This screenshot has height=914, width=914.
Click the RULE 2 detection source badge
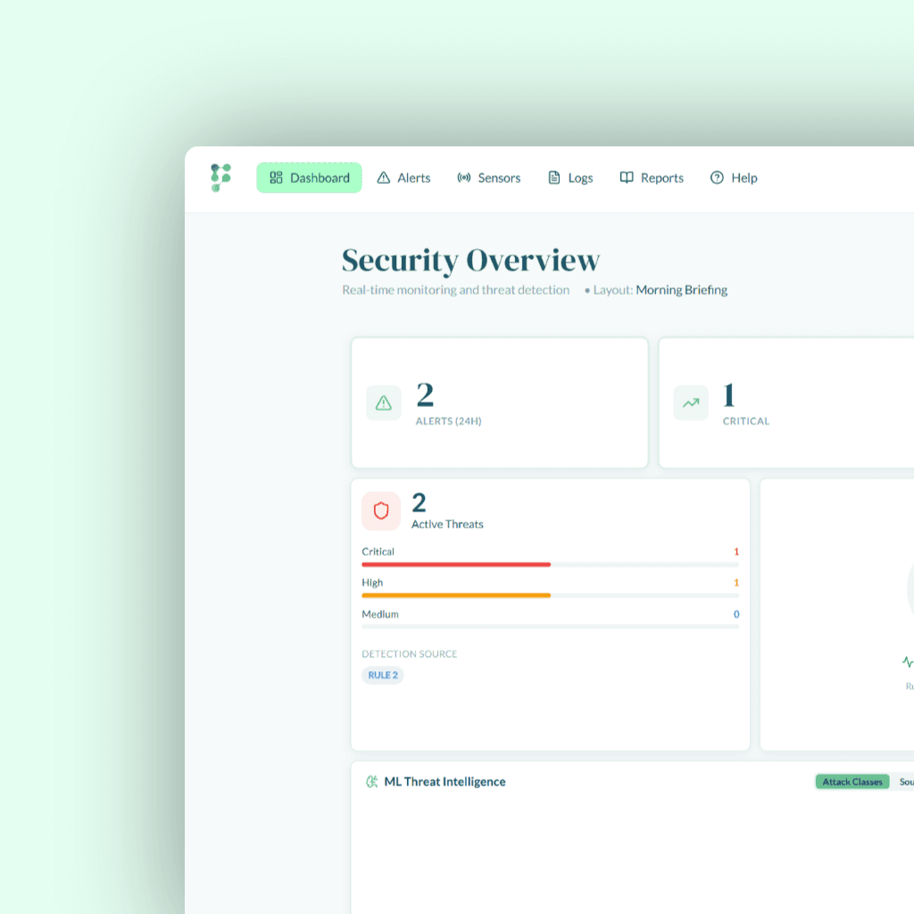(x=383, y=675)
